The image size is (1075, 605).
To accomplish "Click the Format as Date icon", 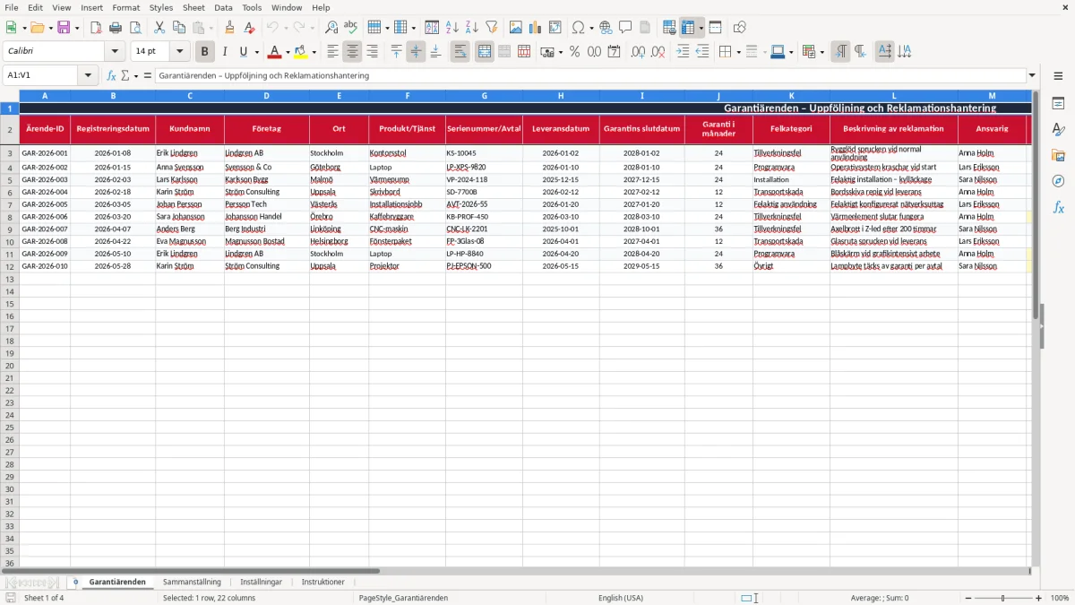I will [614, 52].
